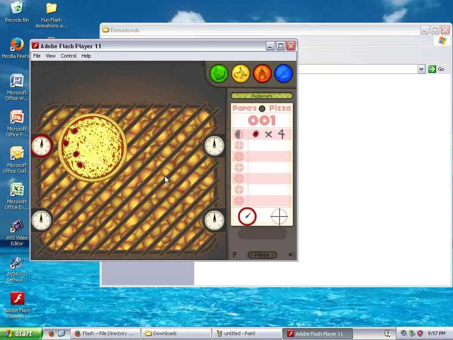
Task: Click the top-right oven timer dial
Action: [x=214, y=146]
